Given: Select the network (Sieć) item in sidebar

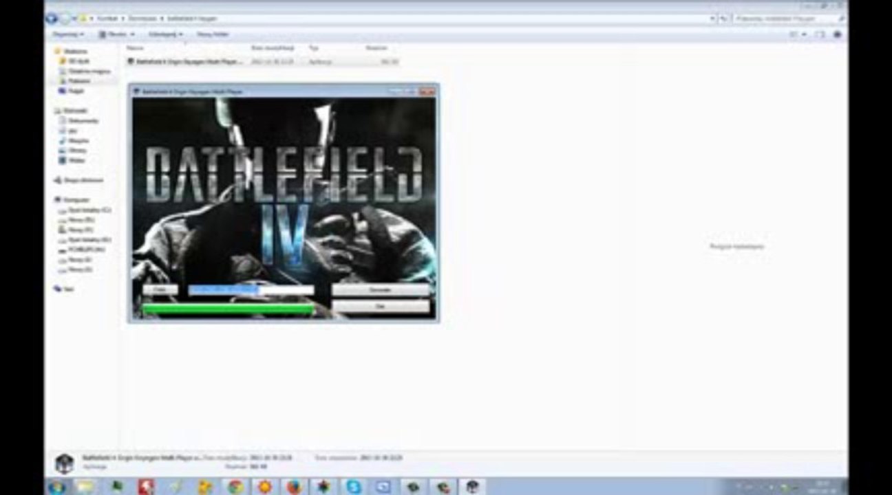Looking at the screenshot, I should 65,289.
